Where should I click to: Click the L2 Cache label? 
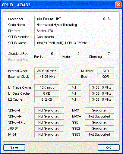point(15,99)
